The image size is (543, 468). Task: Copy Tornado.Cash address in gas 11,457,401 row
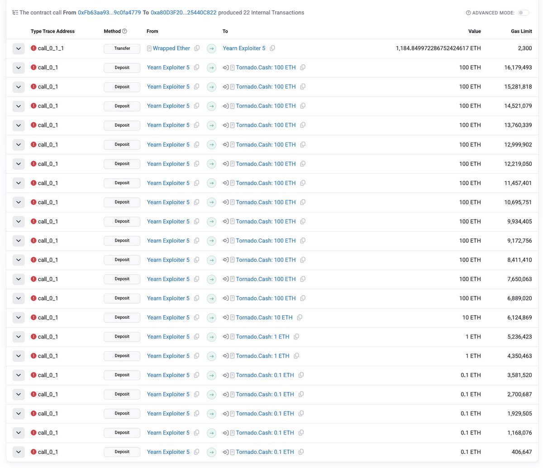tap(303, 183)
